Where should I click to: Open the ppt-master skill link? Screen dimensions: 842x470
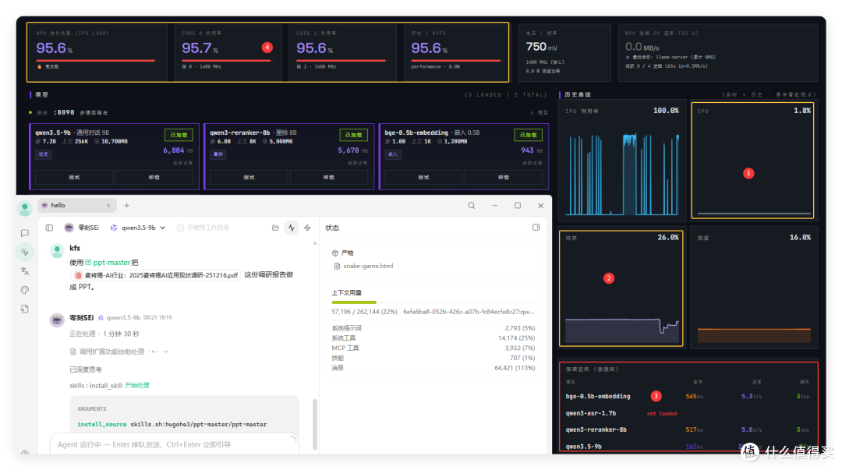coord(108,263)
